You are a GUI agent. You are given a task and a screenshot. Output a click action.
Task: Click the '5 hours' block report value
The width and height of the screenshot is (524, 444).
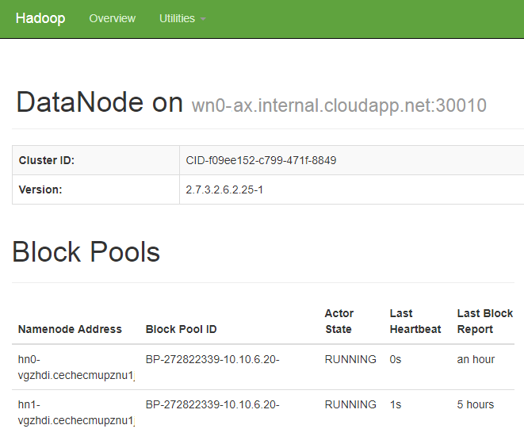point(475,404)
